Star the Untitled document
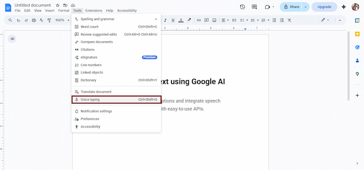Viewport: 364px width, 170px height. click(58, 5)
